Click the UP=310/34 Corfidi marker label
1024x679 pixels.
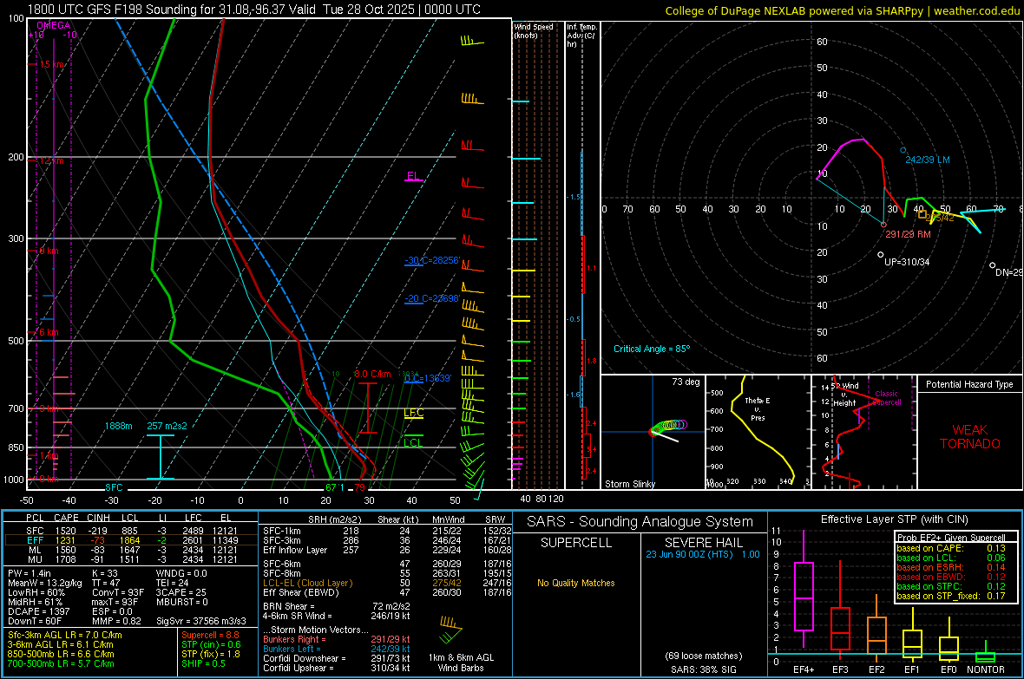pyautogui.click(x=907, y=262)
